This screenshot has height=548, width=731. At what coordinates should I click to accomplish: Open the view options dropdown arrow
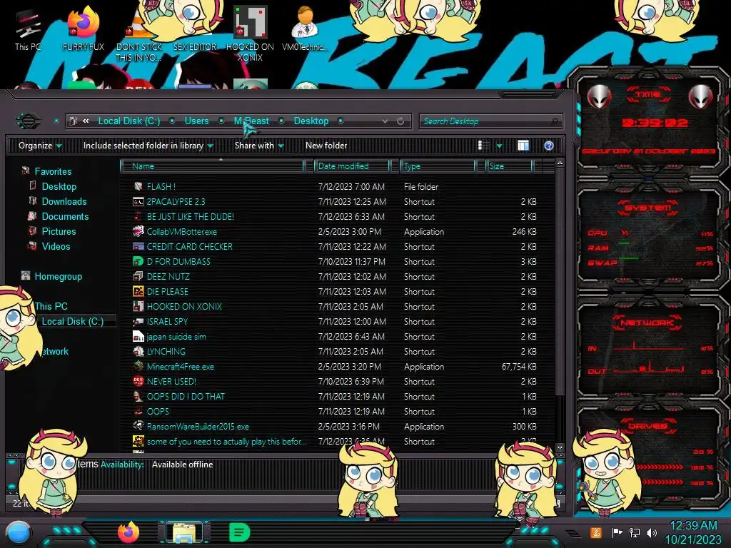tap(499, 146)
